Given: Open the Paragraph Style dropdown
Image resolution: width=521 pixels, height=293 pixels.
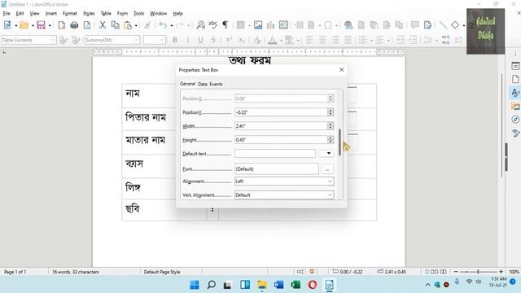Looking at the screenshot, I should 52,40.
